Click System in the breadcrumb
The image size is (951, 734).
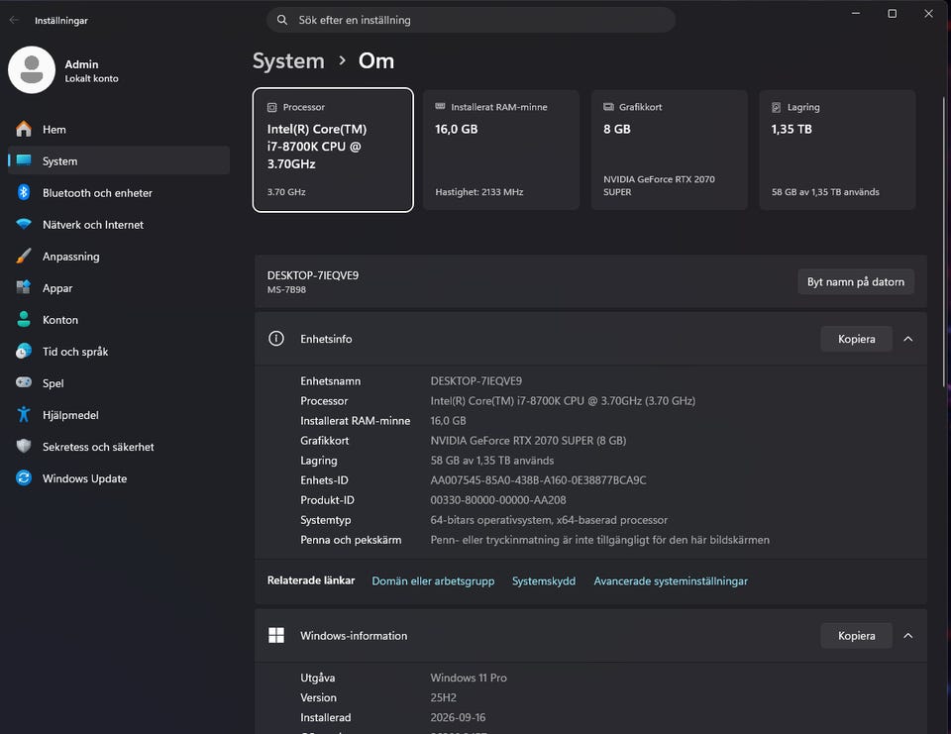tap(288, 60)
